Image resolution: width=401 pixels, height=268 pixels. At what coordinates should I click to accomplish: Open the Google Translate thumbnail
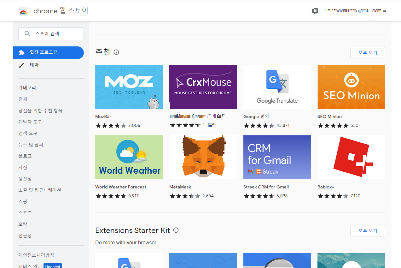click(x=277, y=87)
